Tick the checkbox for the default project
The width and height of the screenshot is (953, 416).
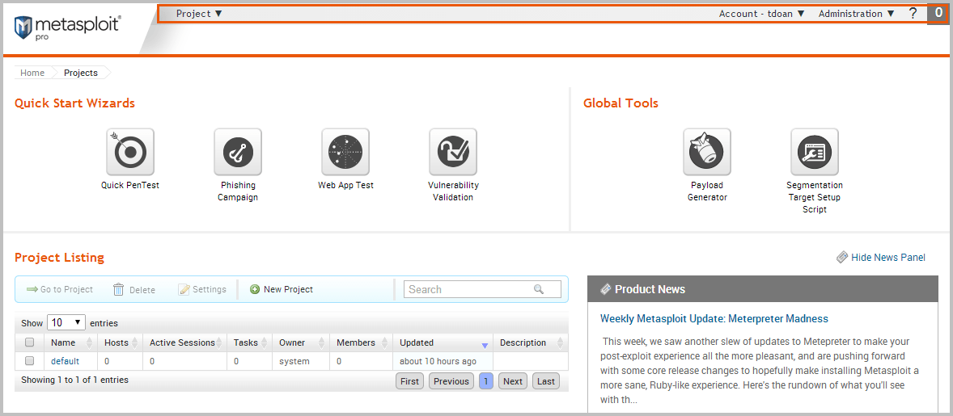(x=30, y=361)
